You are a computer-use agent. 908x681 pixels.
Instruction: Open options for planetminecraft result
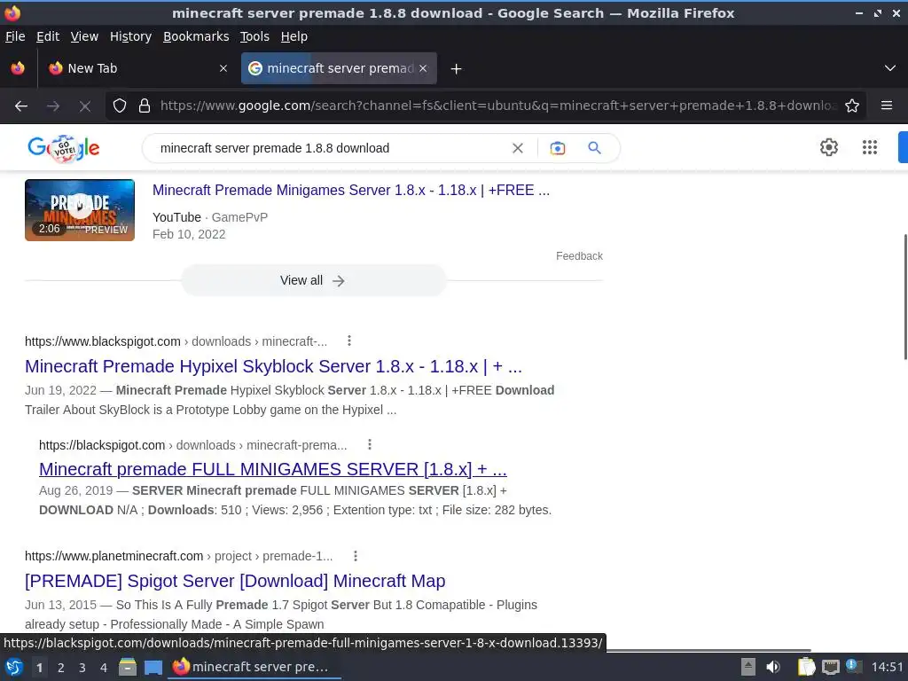tap(356, 556)
